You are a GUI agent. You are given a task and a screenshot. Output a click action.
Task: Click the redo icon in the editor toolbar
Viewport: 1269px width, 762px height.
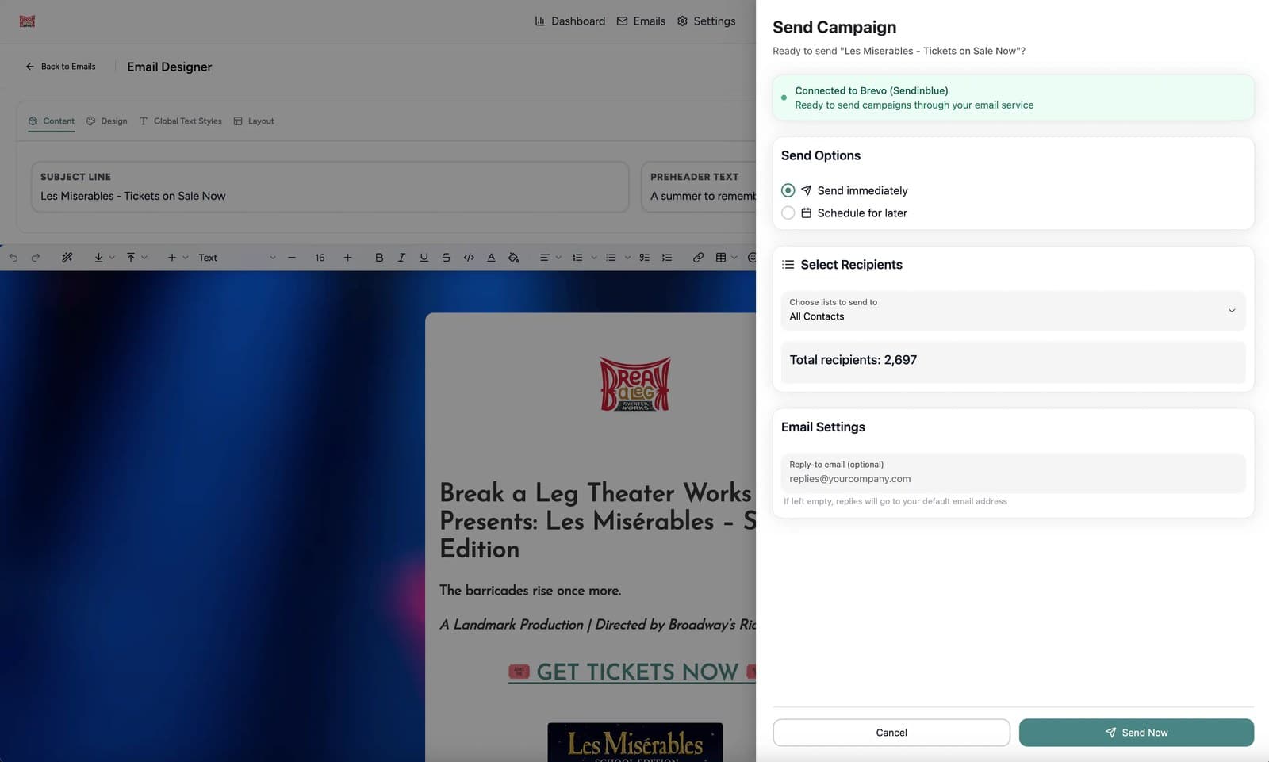click(36, 258)
